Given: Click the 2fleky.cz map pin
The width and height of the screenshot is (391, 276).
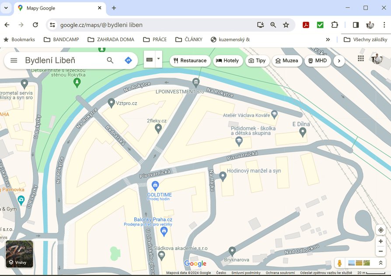Looking at the screenshot, I should tap(158, 128).
